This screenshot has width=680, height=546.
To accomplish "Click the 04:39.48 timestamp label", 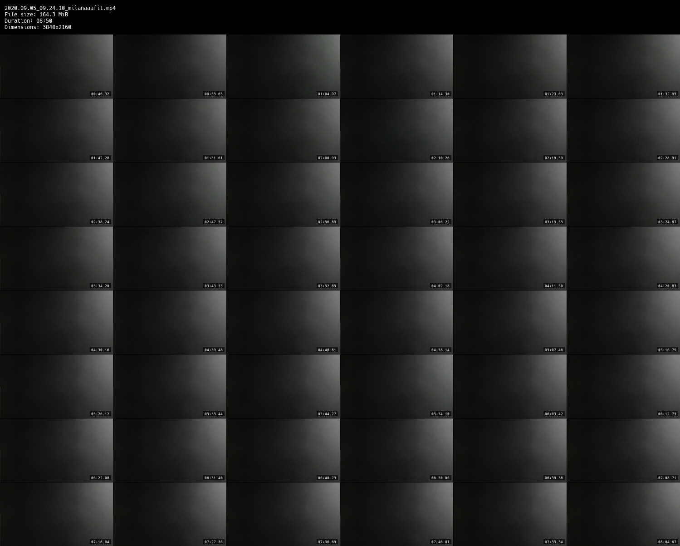I will coord(214,350).
